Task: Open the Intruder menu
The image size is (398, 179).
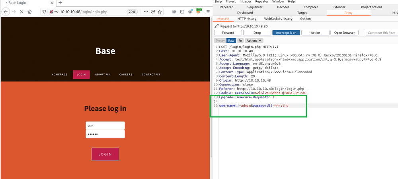Action: (x=246, y=2)
